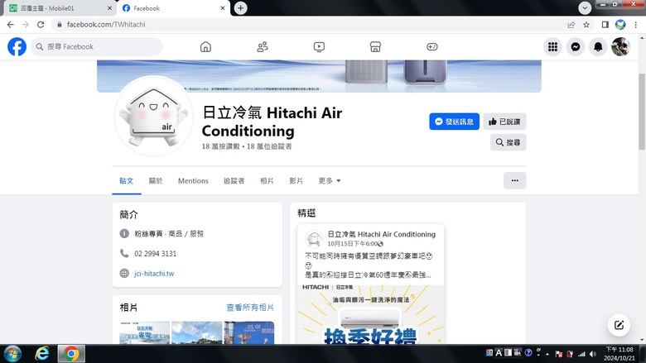The image size is (646, 363).
Task: Expand the 更多 more dropdown
Action: [330, 181]
